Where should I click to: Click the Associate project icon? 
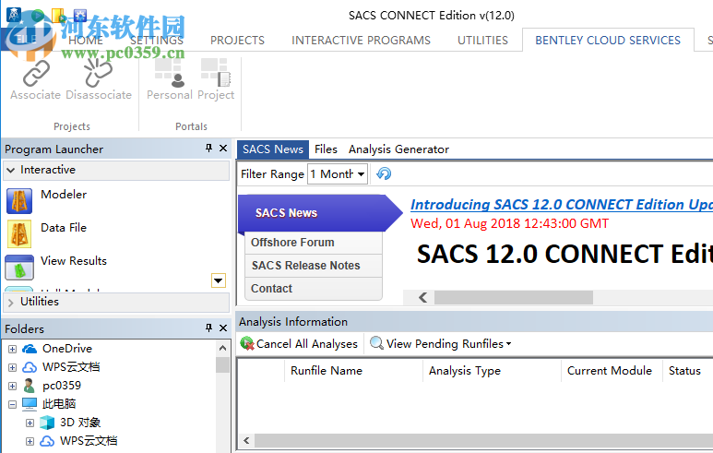[36, 73]
